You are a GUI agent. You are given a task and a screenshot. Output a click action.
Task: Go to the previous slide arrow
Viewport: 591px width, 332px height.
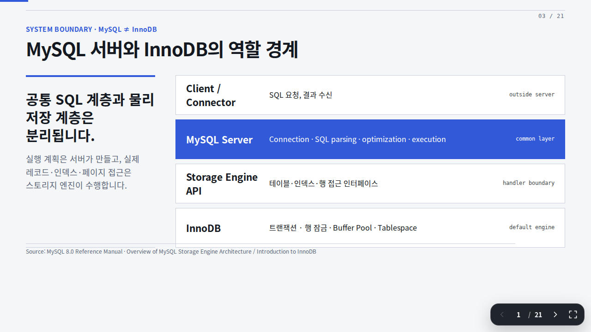tap(502, 314)
